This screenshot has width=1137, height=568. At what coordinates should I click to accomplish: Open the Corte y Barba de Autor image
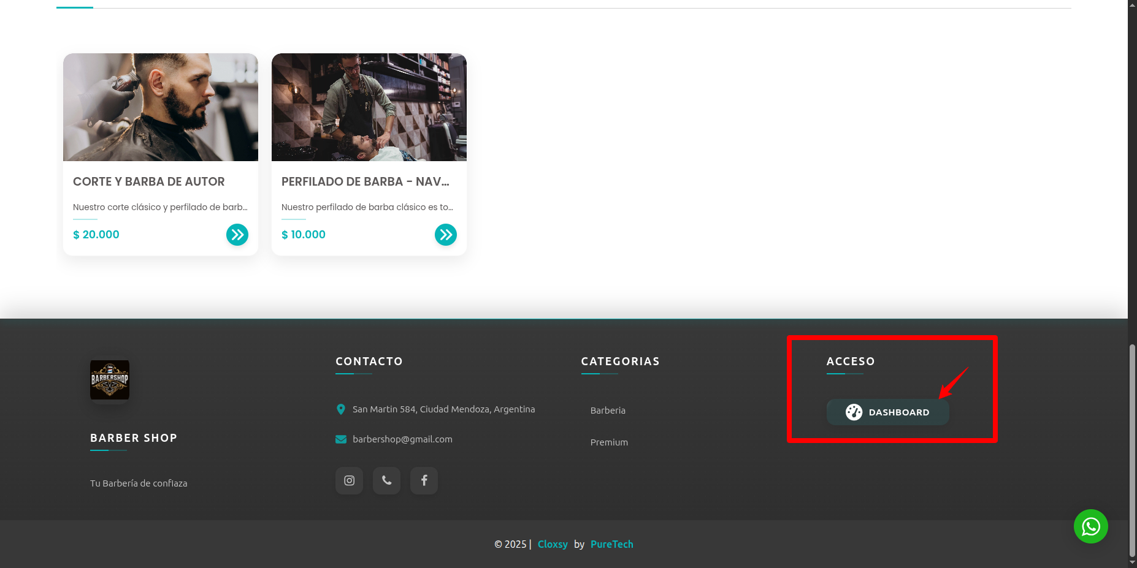click(x=161, y=107)
